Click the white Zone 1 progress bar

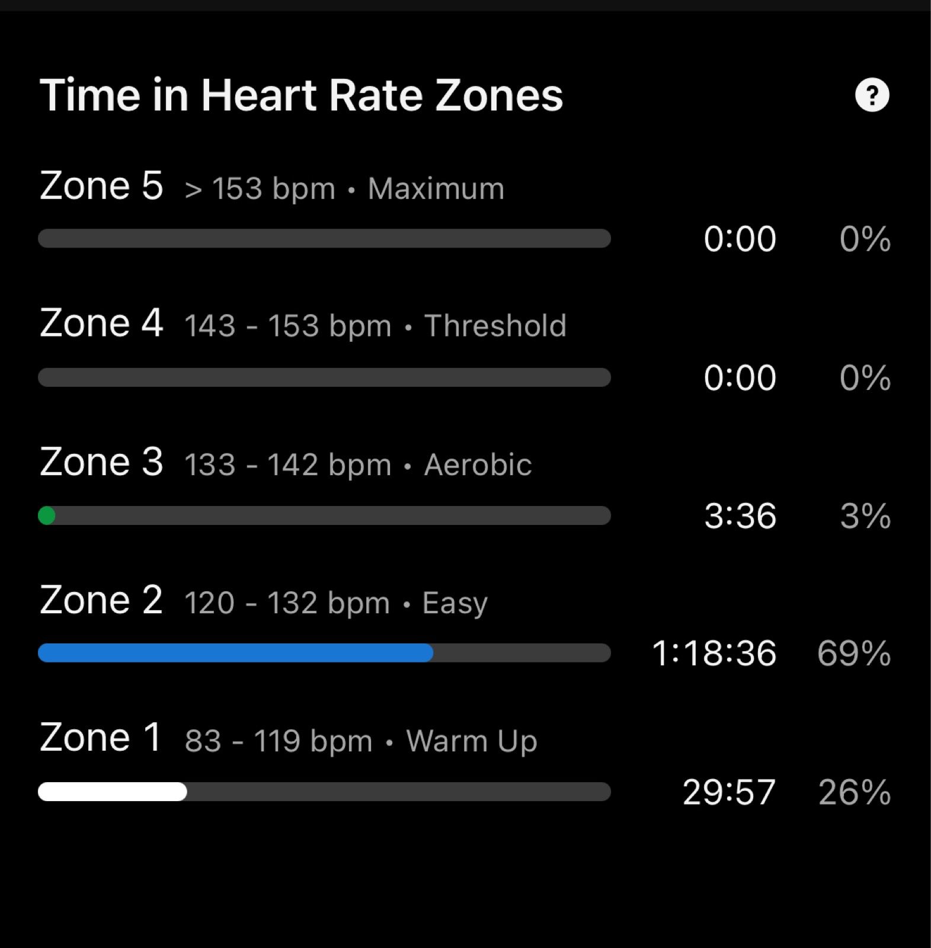[113, 792]
